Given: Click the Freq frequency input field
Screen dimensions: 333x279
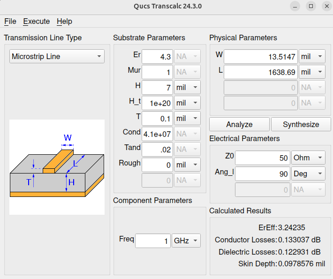Looking at the screenshot, I should [152, 241].
